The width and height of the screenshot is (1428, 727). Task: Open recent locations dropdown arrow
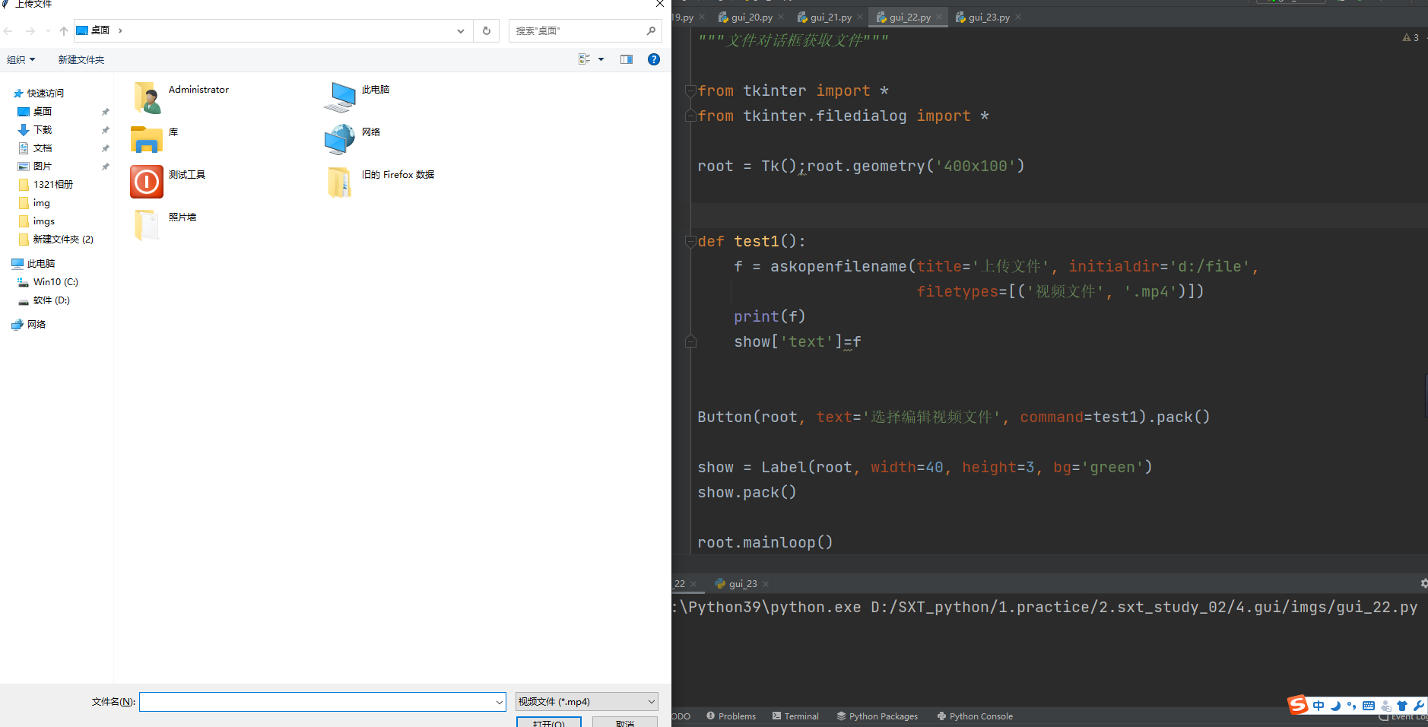click(x=48, y=31)
